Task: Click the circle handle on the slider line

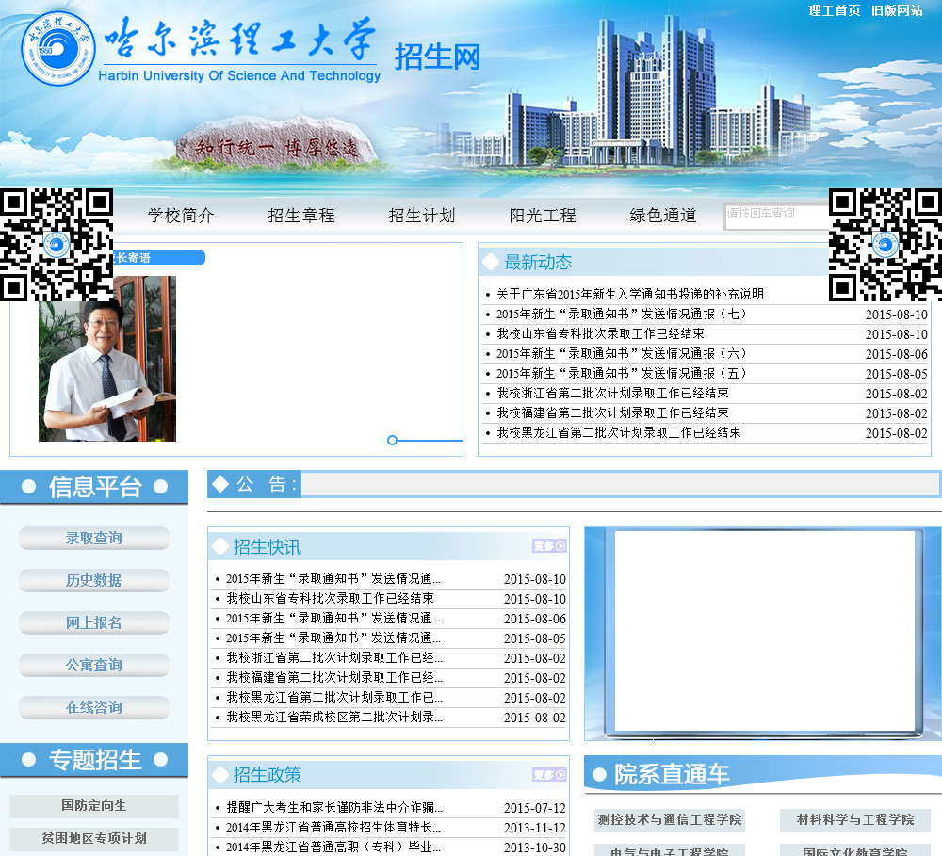Action: tap(392, 441)
